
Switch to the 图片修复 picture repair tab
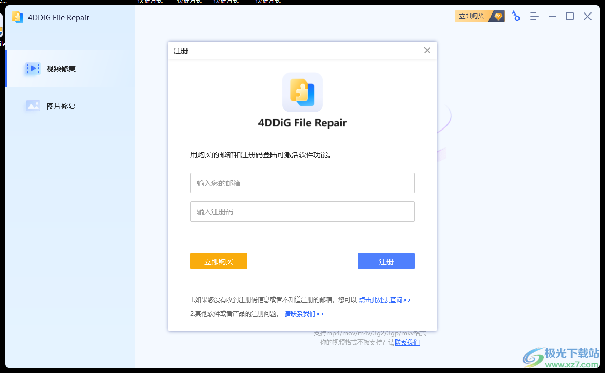[70, 106]
